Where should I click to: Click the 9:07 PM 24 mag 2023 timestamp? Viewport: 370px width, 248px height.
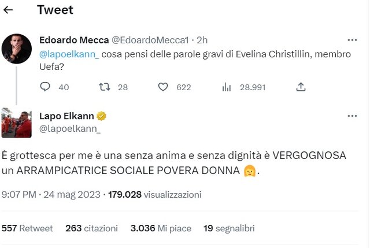[51, 195]
